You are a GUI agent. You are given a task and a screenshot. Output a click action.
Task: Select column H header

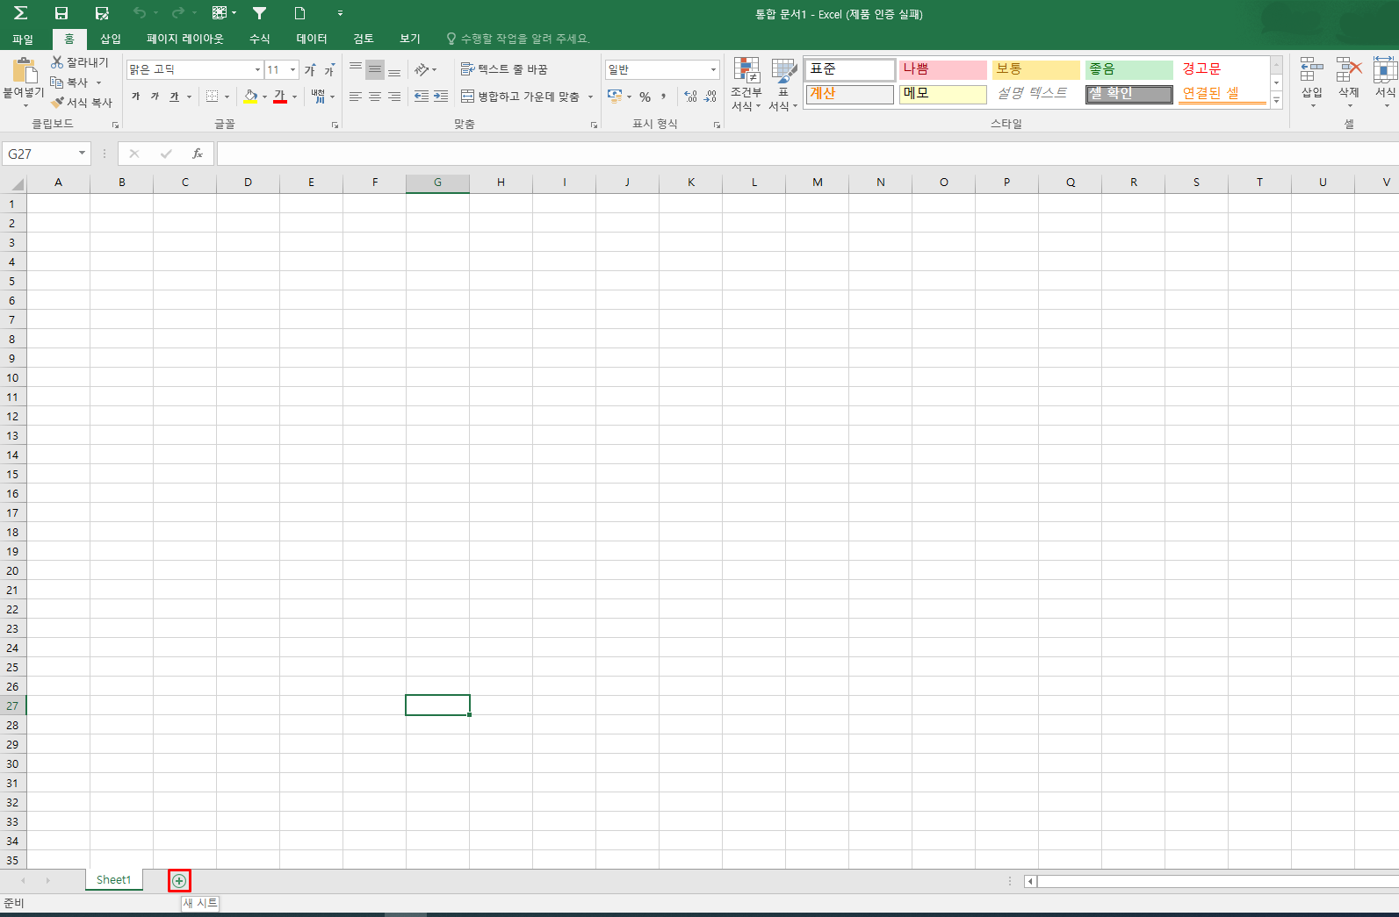click(501, 183)
